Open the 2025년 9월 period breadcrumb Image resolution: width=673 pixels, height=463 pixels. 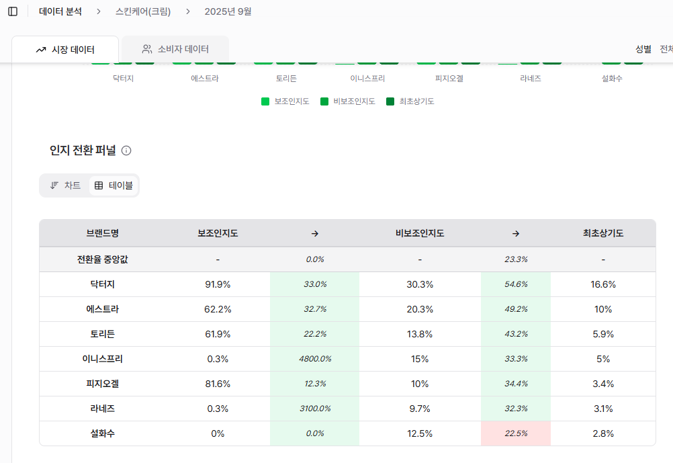click(228, 11)
